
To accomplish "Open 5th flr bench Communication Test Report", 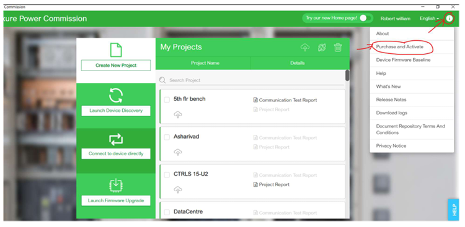I will (288, 100).
